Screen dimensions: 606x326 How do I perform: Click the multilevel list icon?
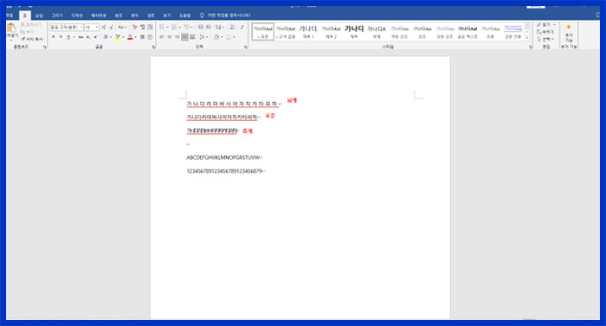[x=186, y=27]
